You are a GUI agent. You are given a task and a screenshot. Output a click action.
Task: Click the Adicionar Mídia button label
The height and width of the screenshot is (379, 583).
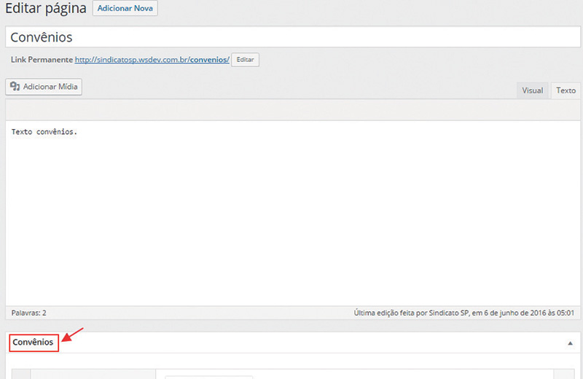(50, 87)
